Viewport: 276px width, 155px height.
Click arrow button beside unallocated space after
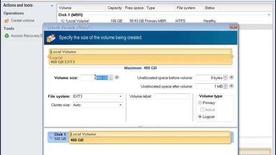tap(232, 86)
